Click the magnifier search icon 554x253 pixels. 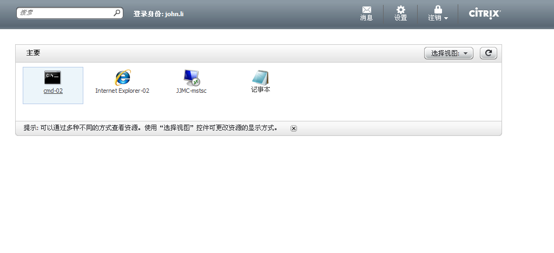pyautogui.click(x=117, y=13)
